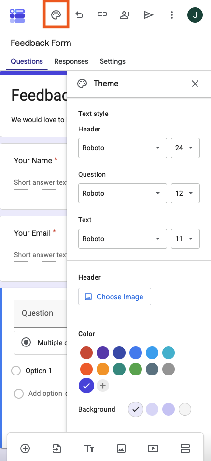The width and height of the screenshot is (211, 461).
Task: Select the grey theme color swatch
Action: (x=169, y=369)
